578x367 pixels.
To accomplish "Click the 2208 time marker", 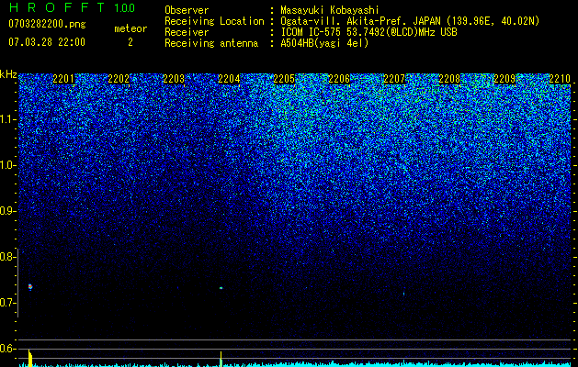I will point(449,79).
